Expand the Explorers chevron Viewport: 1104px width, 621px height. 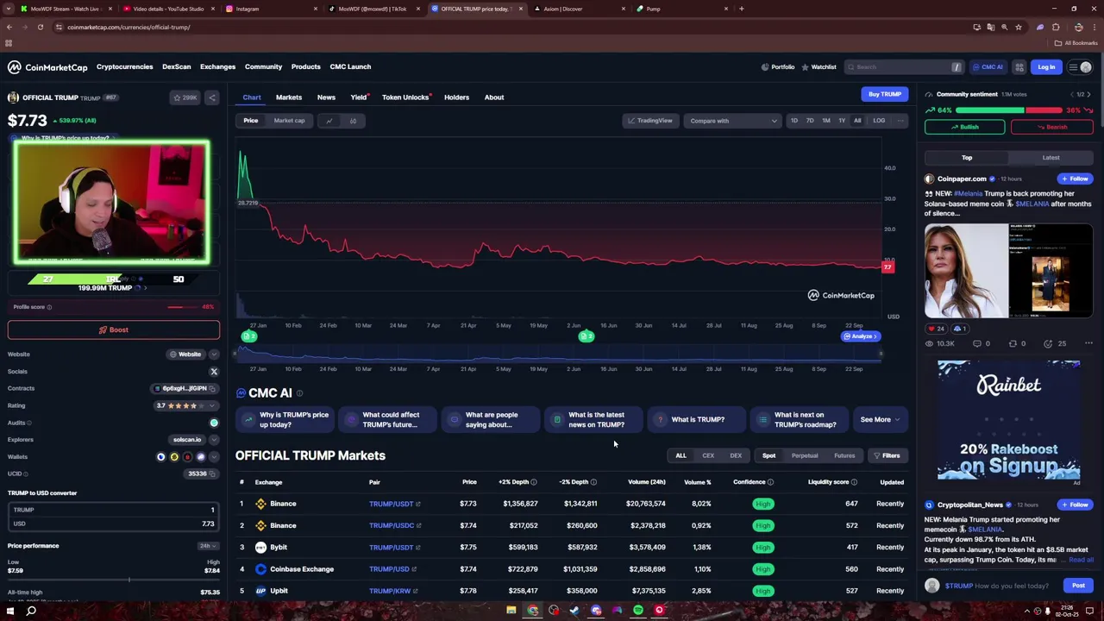click(214, 440)
